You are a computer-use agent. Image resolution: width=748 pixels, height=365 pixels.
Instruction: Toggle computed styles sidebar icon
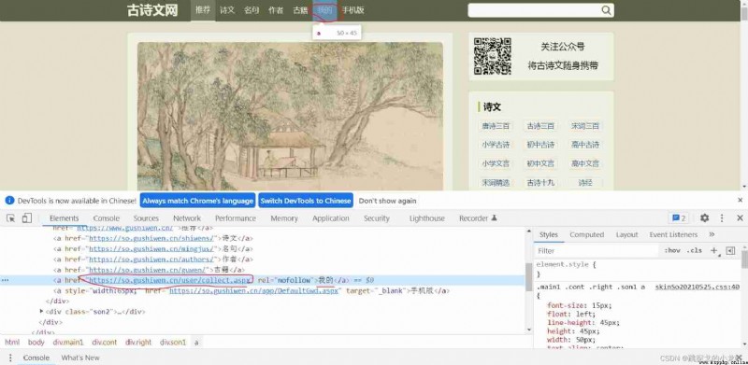[730, 250]
